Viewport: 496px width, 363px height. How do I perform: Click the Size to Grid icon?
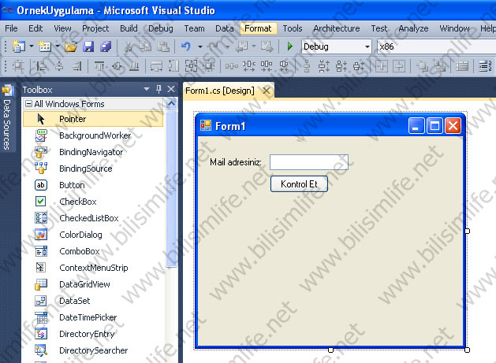pyautogui.click(x=209, y=66)
